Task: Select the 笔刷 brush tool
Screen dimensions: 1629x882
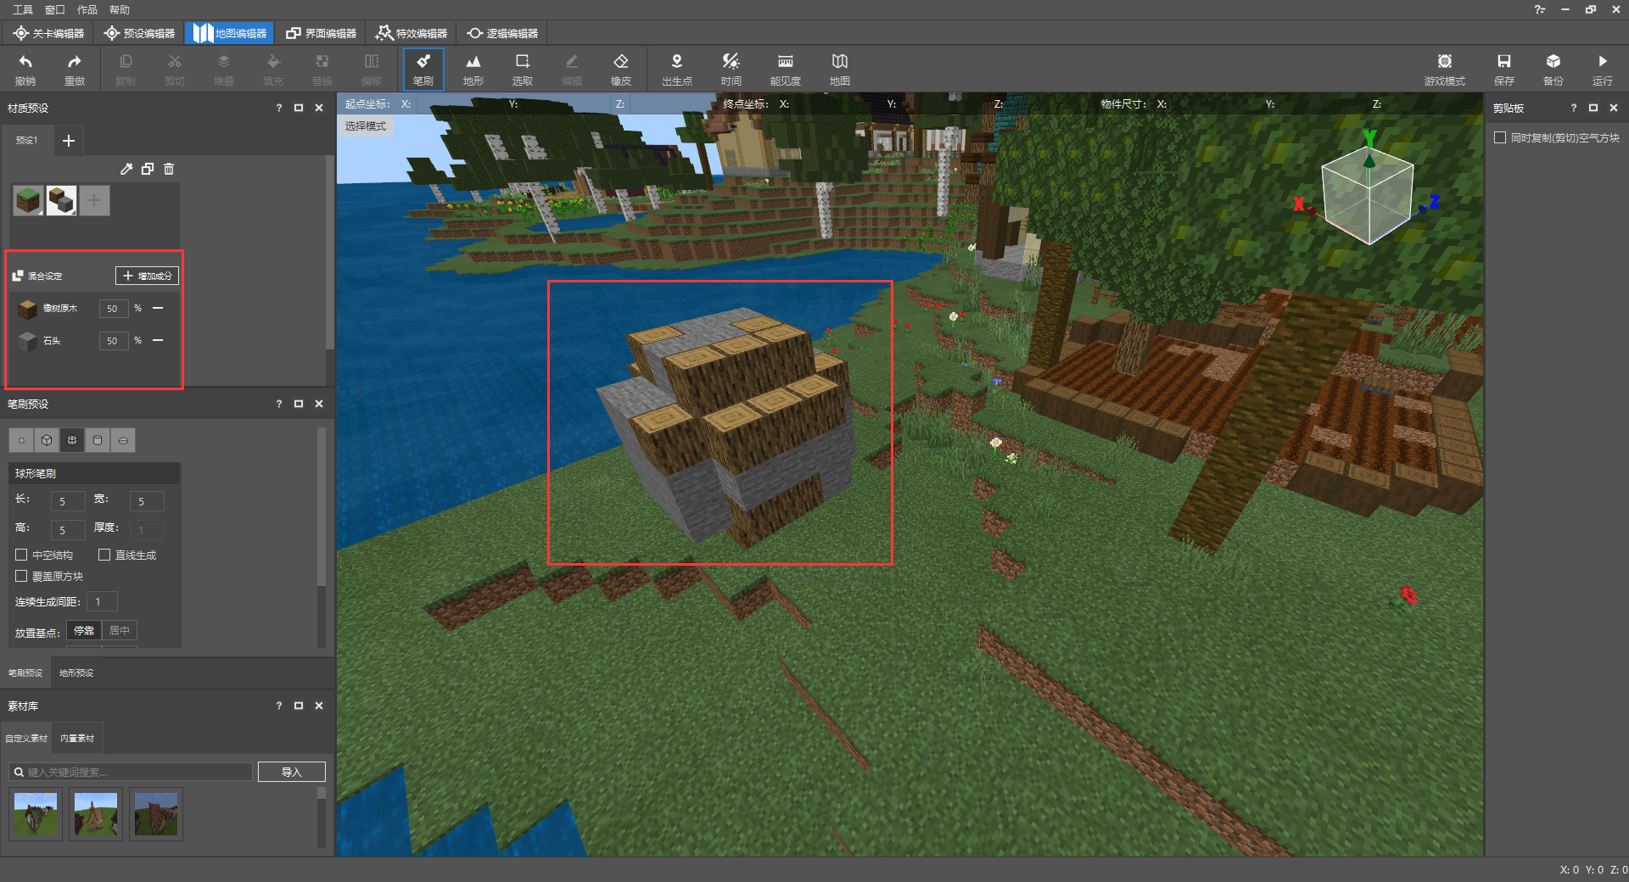Action: [x=423, y=69]
